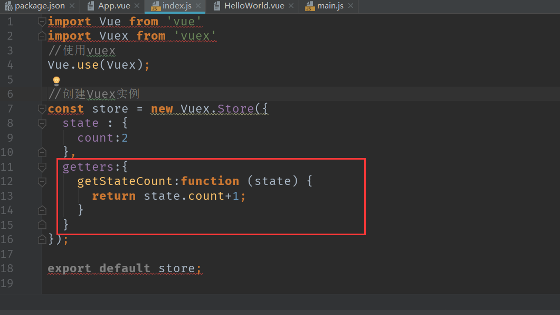This screenshot has width=560, height=315.
Task: Click the getters keyword on line 11
Action: pyautogui.click(x=88, y=167)
